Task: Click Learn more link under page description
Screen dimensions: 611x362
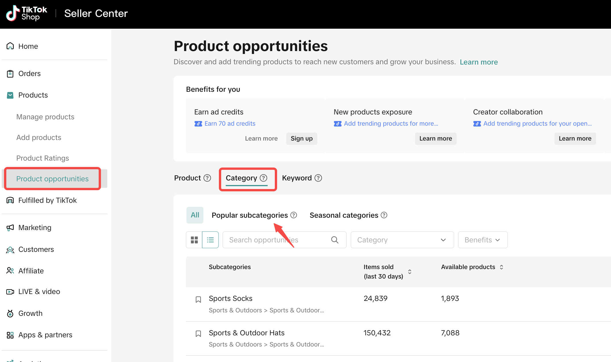Action: [478, 62]
